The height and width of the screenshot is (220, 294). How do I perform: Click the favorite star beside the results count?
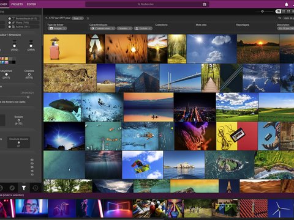88,18
